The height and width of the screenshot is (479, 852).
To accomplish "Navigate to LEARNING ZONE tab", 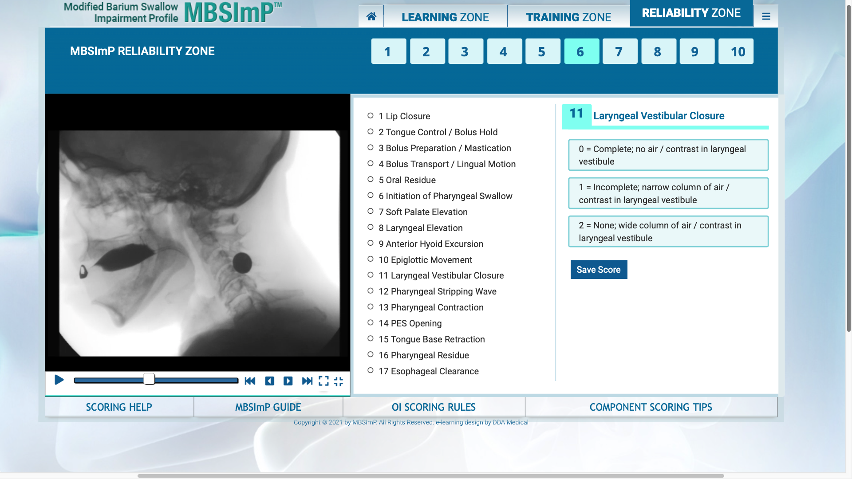I will point(446,16).
